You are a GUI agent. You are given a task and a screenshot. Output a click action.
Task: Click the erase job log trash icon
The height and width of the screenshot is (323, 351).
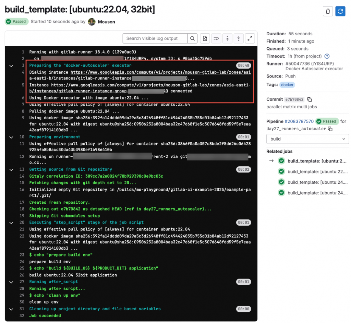point(328,11)
